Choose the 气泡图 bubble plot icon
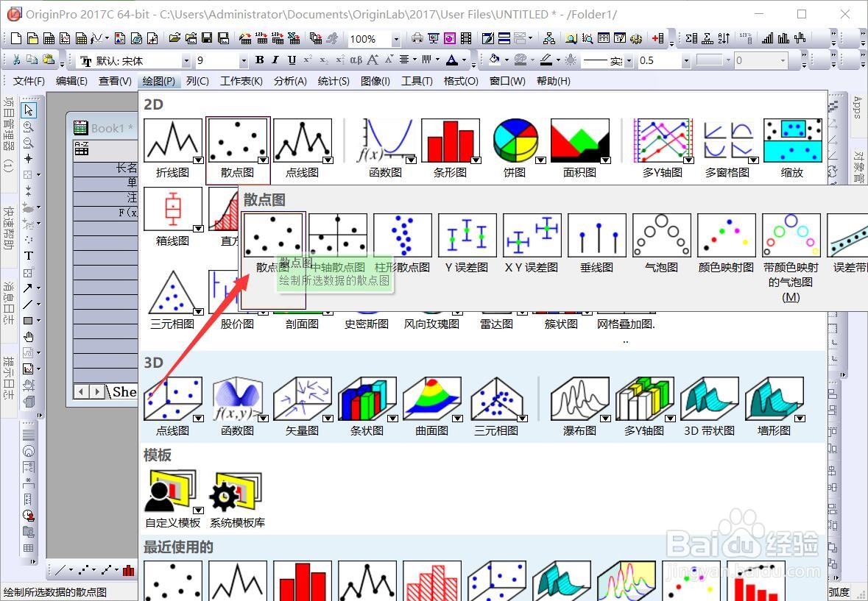The image size is (868, 601). (x=662, y=235)
